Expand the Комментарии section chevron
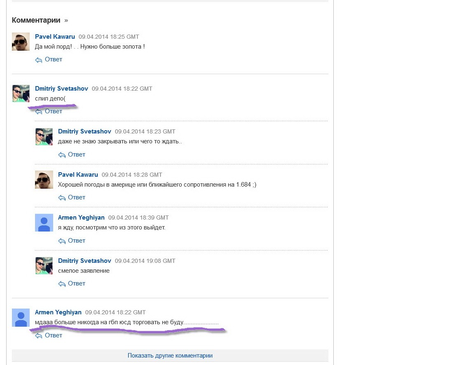Viewport: 466px width, 365px height. pyautogui.click(x=66, y=21)
